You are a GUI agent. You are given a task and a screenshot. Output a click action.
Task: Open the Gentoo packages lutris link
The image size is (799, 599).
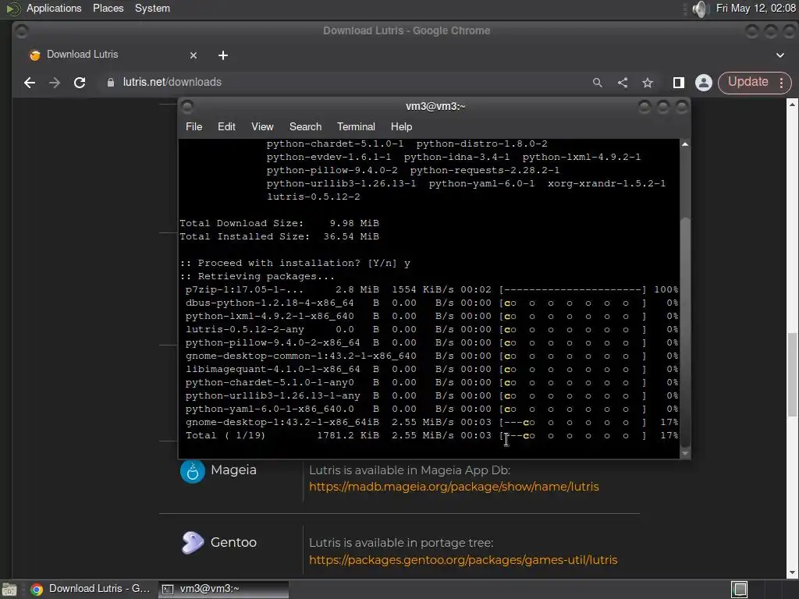(463, 560)
